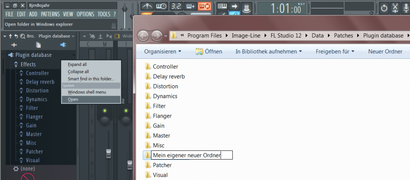Viewport: 410px width, 180px height.
Task: Click the hand icon in mixer toolbar
Action: click(92, 36)
